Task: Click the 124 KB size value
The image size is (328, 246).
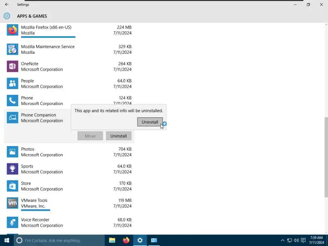Action: 125,98
